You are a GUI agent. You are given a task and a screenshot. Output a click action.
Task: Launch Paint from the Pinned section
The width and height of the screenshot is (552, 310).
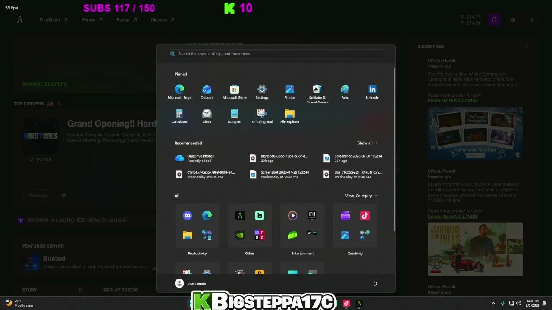click(x=345, y=92)
